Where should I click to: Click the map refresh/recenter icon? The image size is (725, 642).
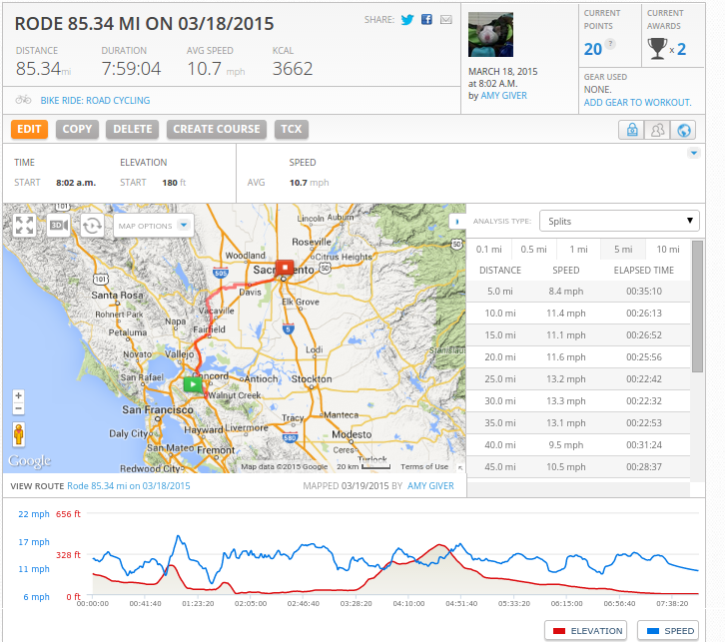(93, 225)
